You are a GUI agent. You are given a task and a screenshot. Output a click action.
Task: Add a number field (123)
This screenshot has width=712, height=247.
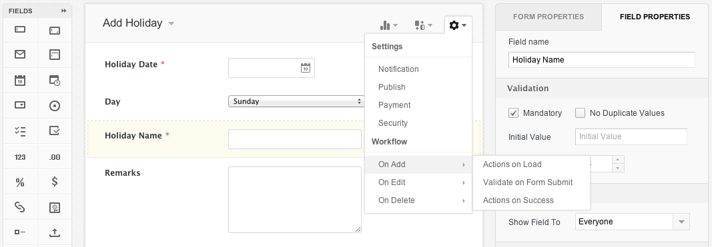point(20,157)
